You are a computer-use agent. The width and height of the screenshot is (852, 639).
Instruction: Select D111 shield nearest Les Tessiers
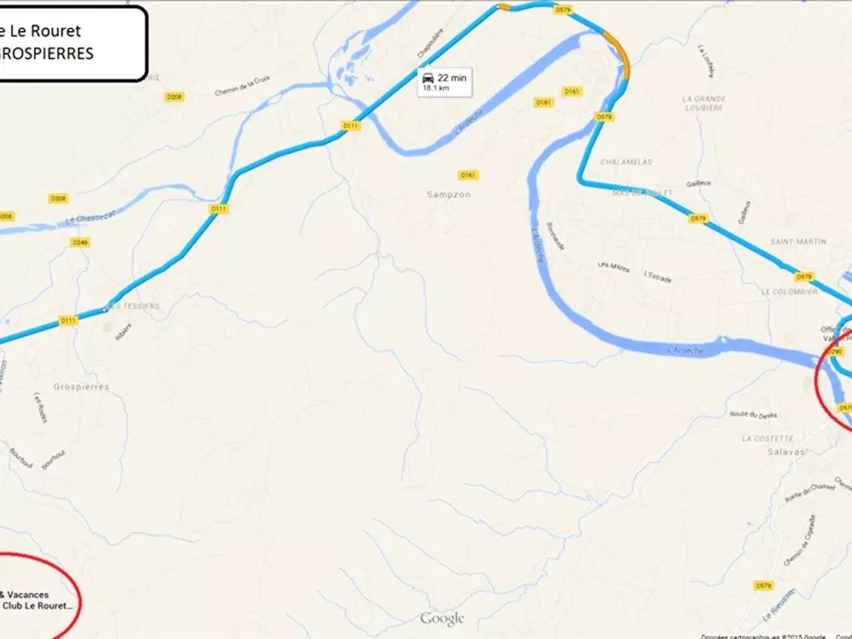tap(68, 320)
